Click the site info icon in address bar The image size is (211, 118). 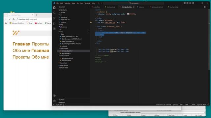point(17,19)
